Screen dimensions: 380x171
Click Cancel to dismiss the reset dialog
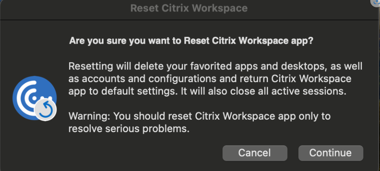tap(255, 153)
